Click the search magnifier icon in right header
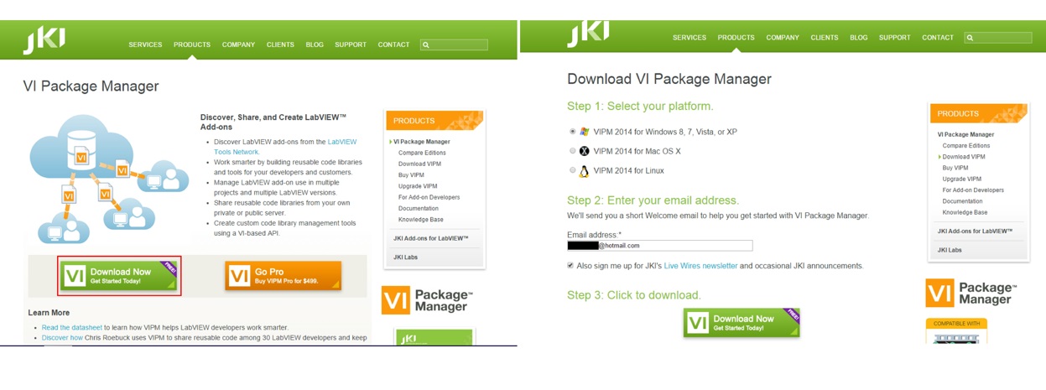The image size is (1046, 390). coord(970,38)
